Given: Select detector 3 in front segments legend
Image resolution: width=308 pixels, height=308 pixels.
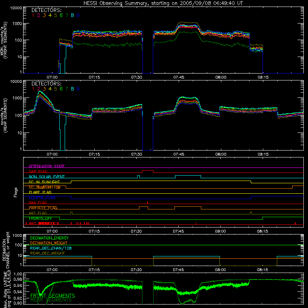Looking at the screenshot, I should pos(44,15).
